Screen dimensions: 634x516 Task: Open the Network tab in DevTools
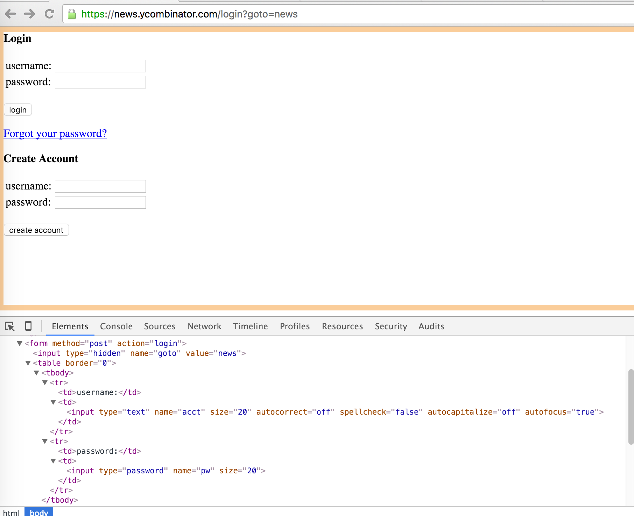pyautogui.click(x=204, y=326)
